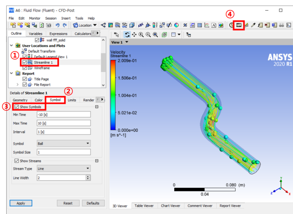Open the Stream Type dropdown
The height and width of the screenshot is (214, 293).
64,169
